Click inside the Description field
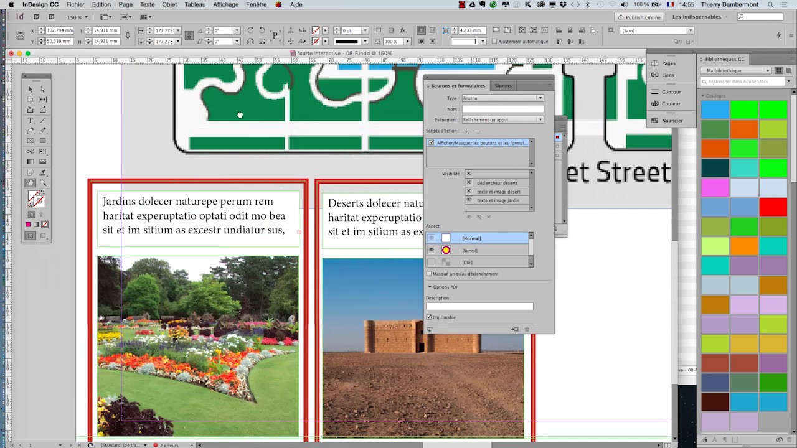Viewport: 797px width, 448px height. click(x=479, y=306)
